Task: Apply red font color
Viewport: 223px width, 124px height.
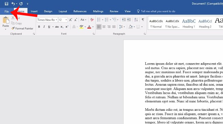Action: click(x=89, y=27)
